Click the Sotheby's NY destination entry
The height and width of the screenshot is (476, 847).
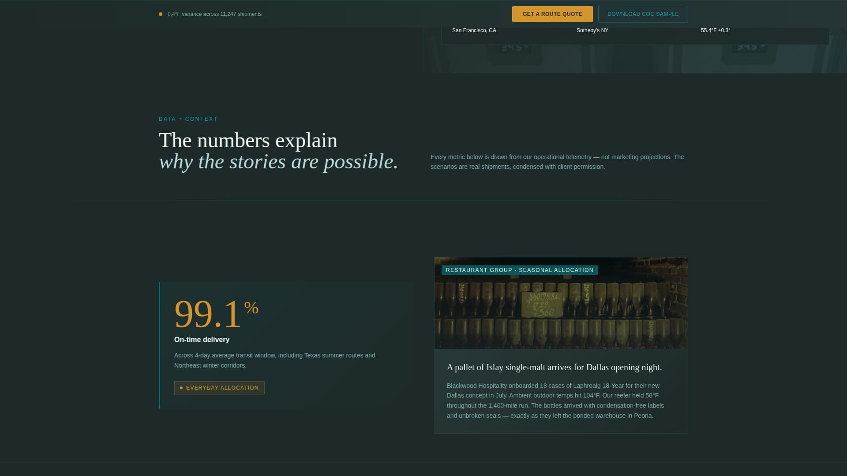pos(592,30)
